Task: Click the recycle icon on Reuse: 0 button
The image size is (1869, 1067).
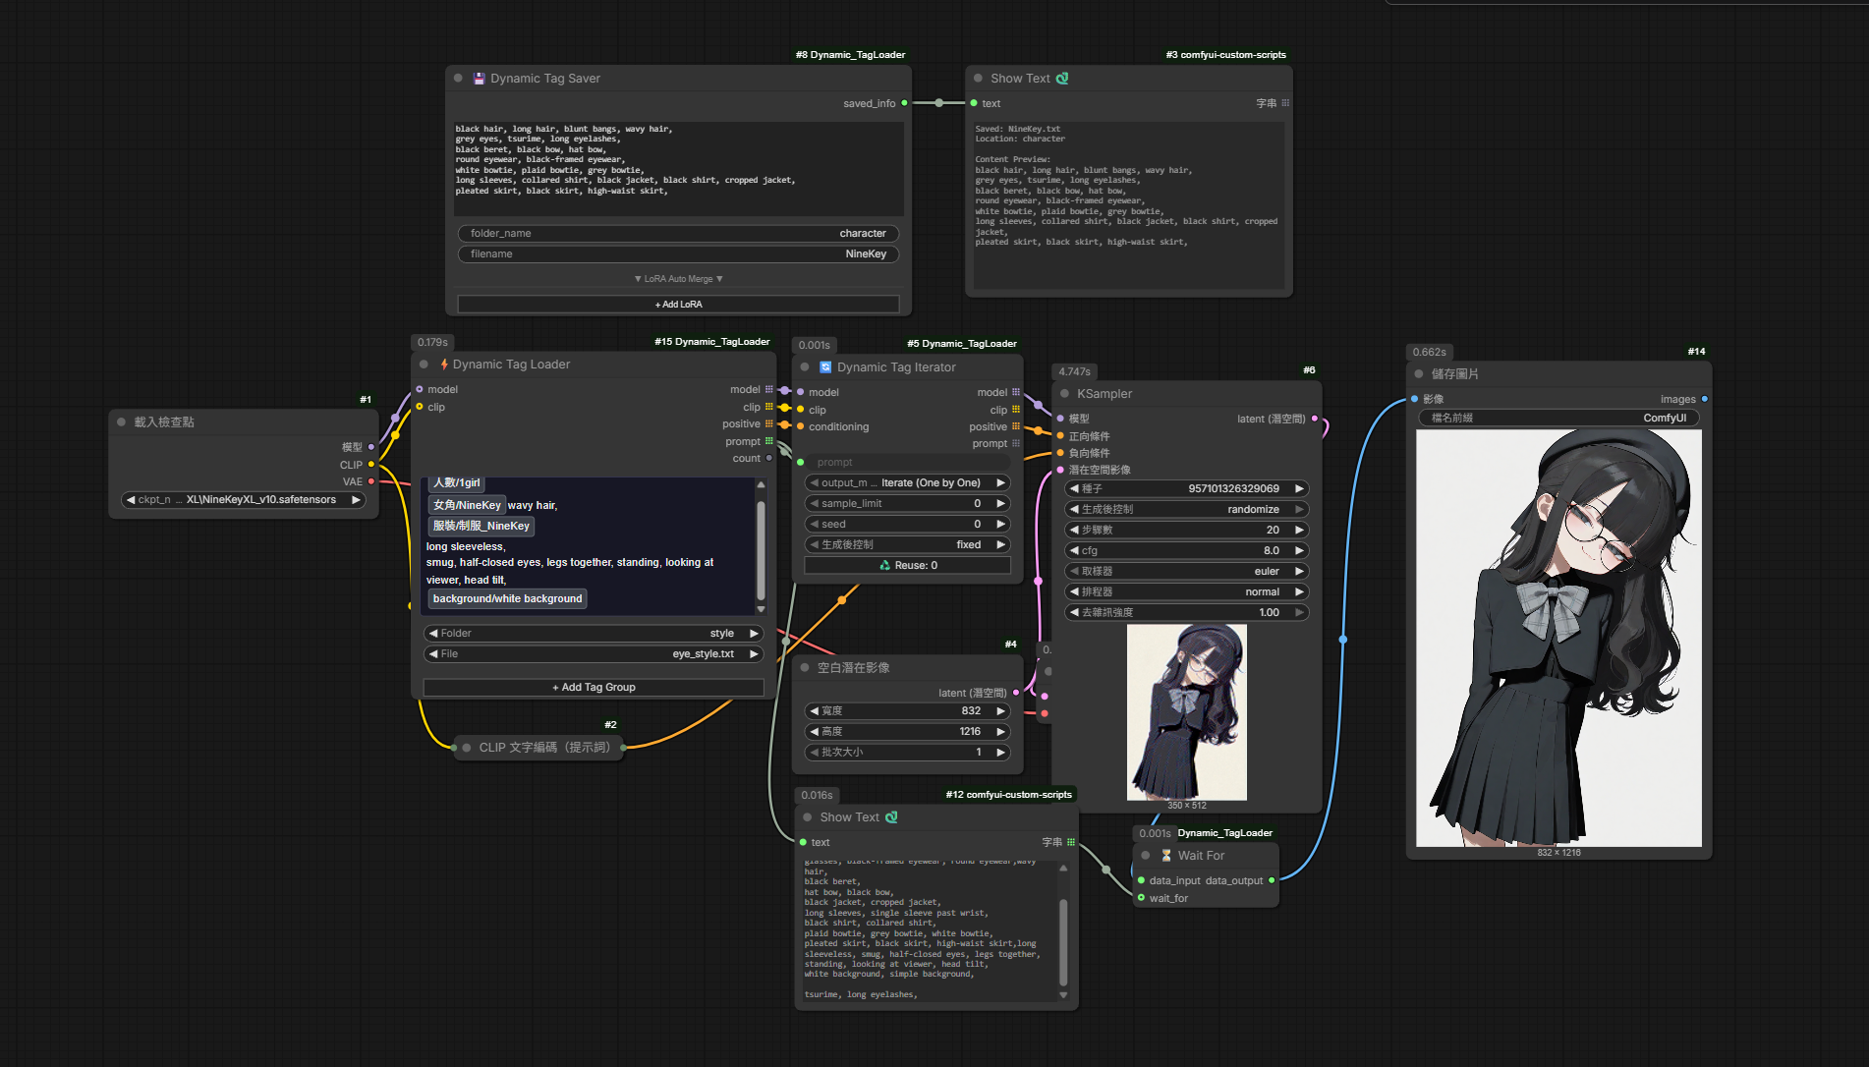Action: pos(884,565)
